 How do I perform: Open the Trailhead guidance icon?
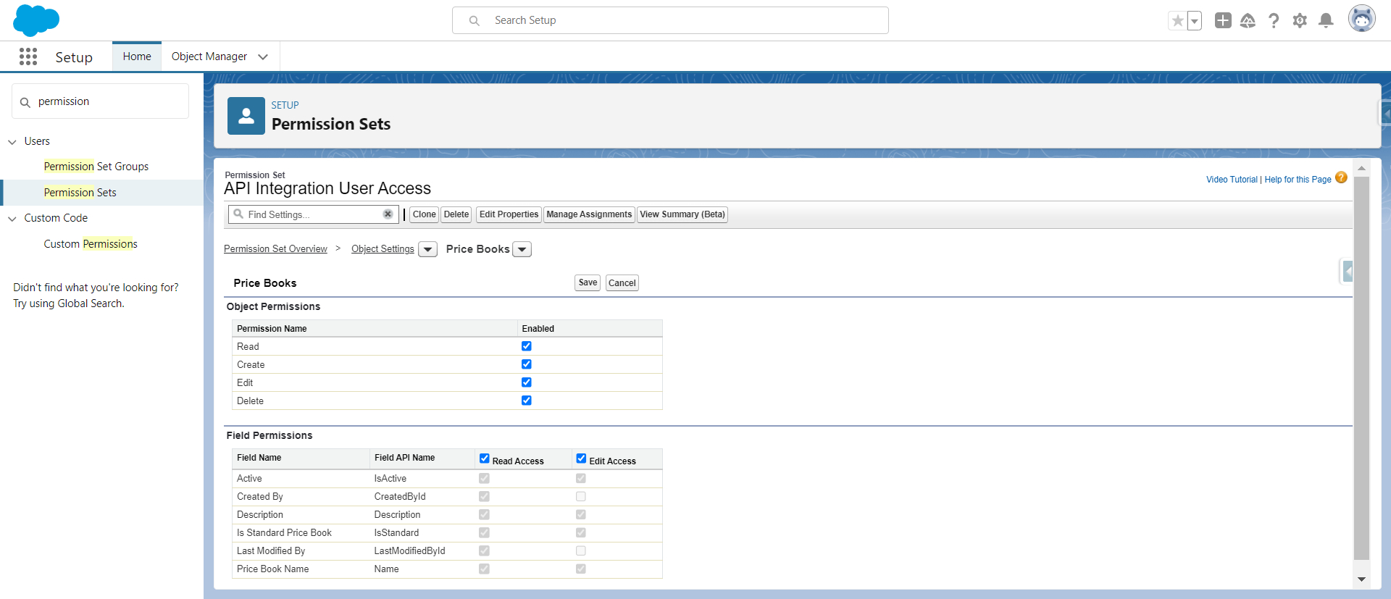1248,21
